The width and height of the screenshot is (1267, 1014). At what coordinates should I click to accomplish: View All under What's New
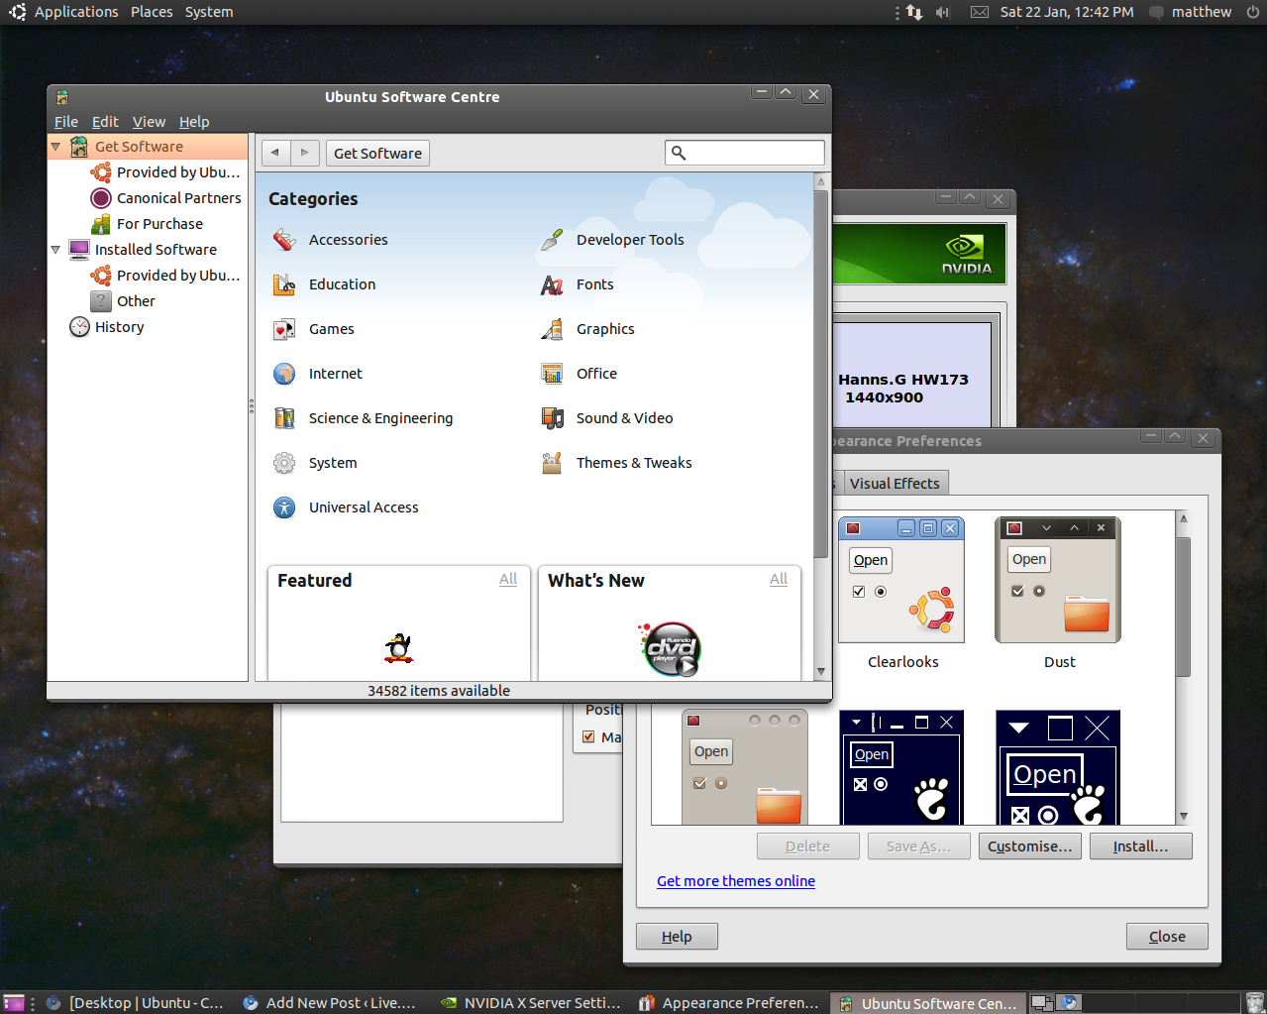779,579
